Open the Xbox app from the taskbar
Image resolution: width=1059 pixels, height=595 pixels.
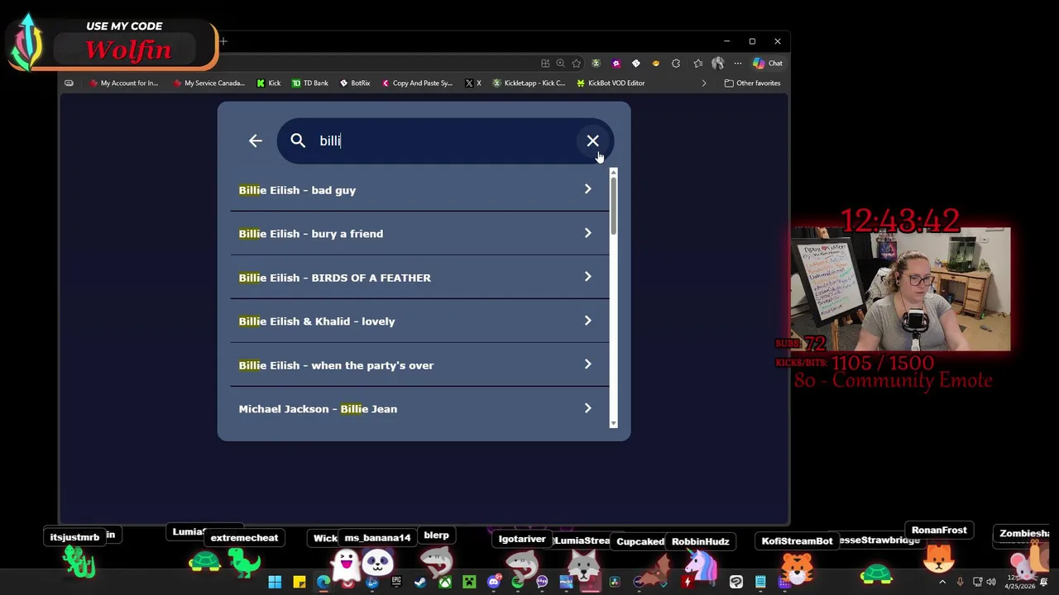point(445,583)
